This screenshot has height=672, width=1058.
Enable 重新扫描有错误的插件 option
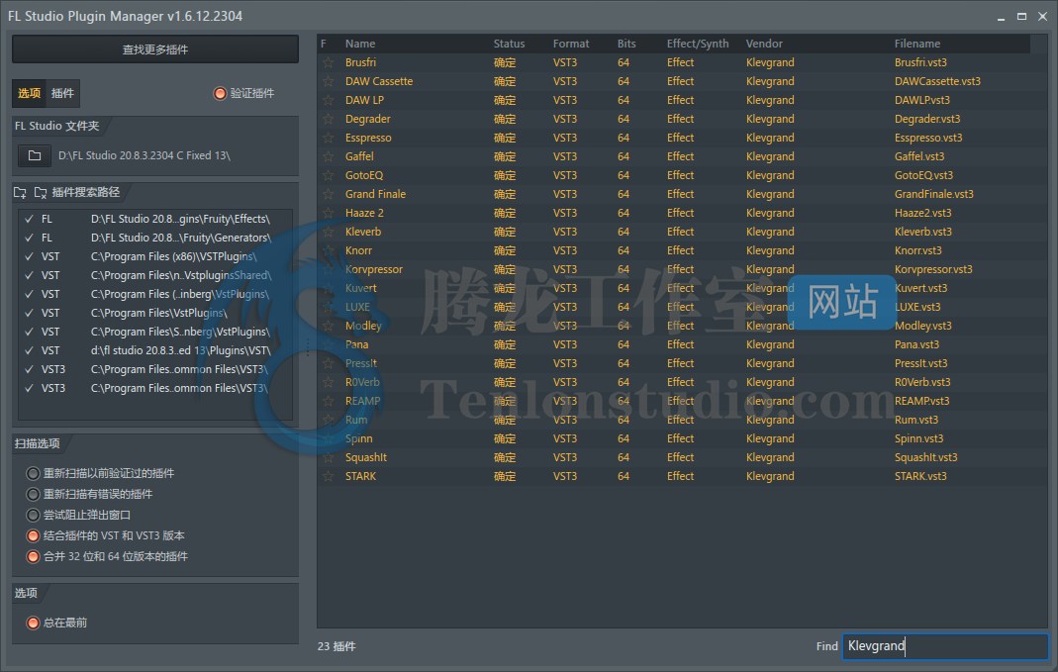pyautogui.click(x=33, y=494)
